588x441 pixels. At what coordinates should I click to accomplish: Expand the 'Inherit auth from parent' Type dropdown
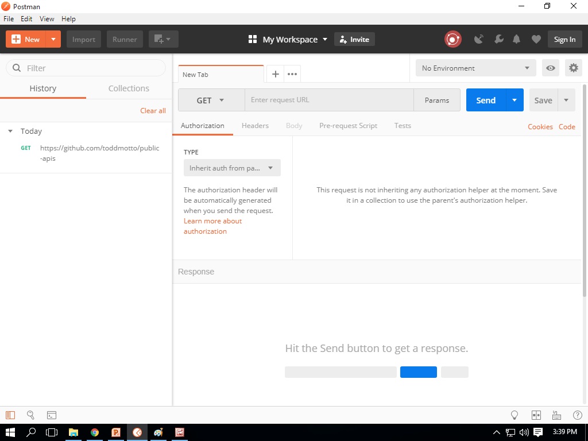click(x=231, y=168)
